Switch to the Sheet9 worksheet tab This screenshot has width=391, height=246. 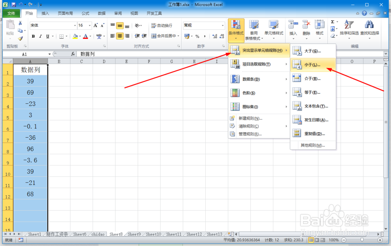tap(134, 234)
